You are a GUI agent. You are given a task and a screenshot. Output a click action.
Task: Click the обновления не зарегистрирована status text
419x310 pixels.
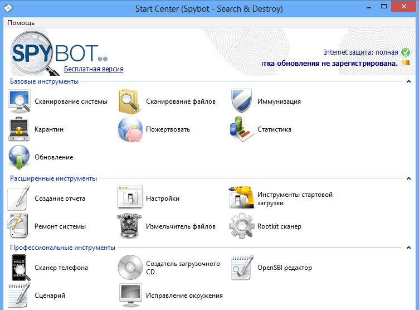(x=329, y=64)
